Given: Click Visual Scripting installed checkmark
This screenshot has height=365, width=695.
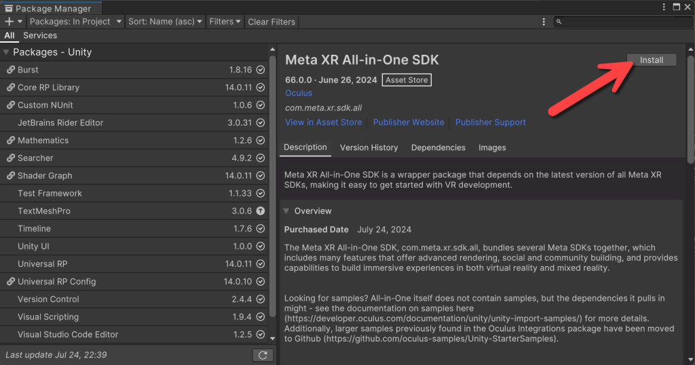Looking at the screenshot, I should click(x=261, y=317).
